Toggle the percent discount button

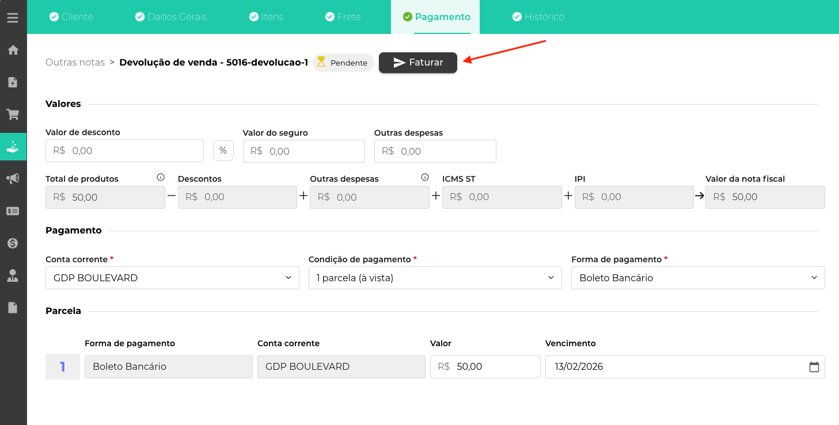[223, 151]
